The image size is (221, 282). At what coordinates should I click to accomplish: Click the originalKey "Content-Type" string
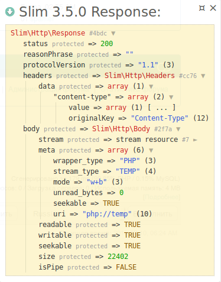[160, 118]
